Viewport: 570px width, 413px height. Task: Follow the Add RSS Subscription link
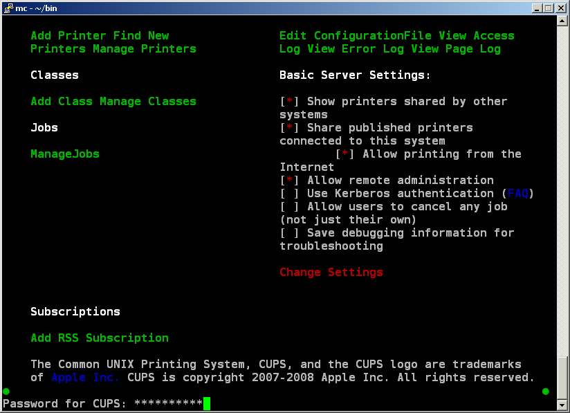tap(100, 338)
